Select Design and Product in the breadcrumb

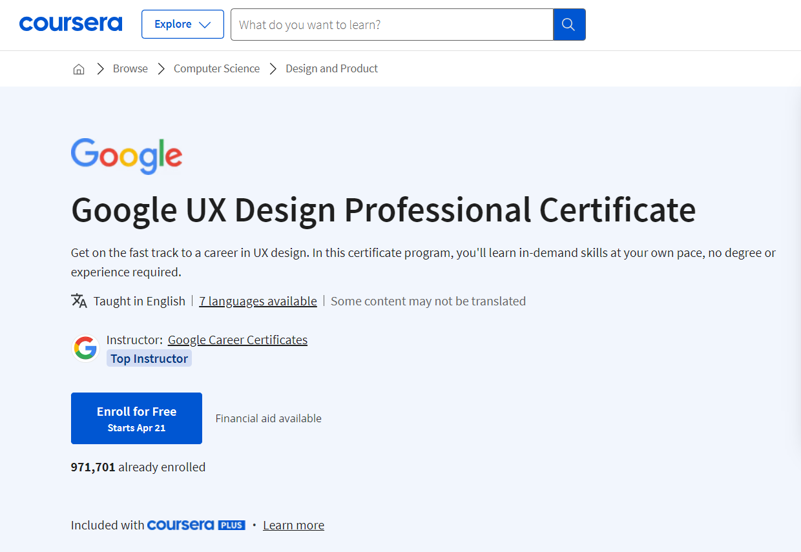(x=331, y=68)
